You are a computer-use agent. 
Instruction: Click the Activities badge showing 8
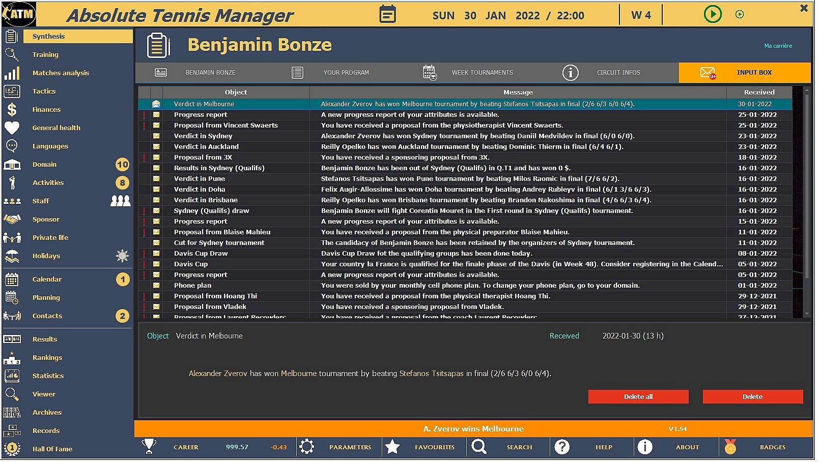[x=122, y=183]
